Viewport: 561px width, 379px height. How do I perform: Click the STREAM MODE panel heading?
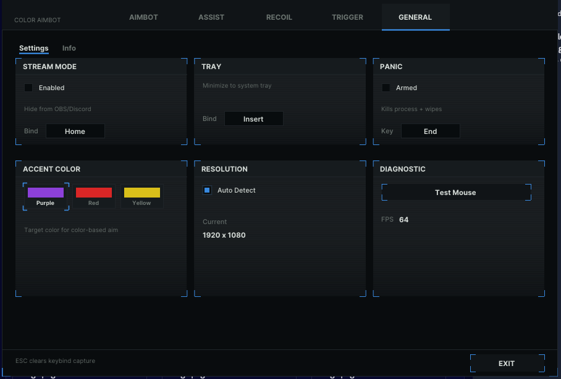[49, 67]
